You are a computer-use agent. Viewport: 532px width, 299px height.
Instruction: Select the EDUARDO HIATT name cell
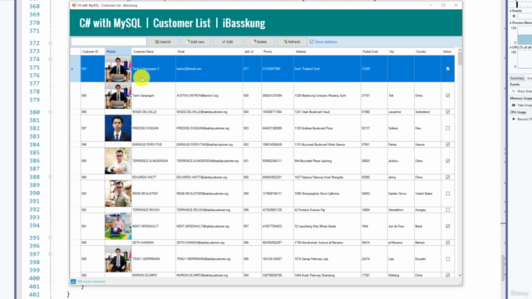pyautogui.click(x=153, y=177)
